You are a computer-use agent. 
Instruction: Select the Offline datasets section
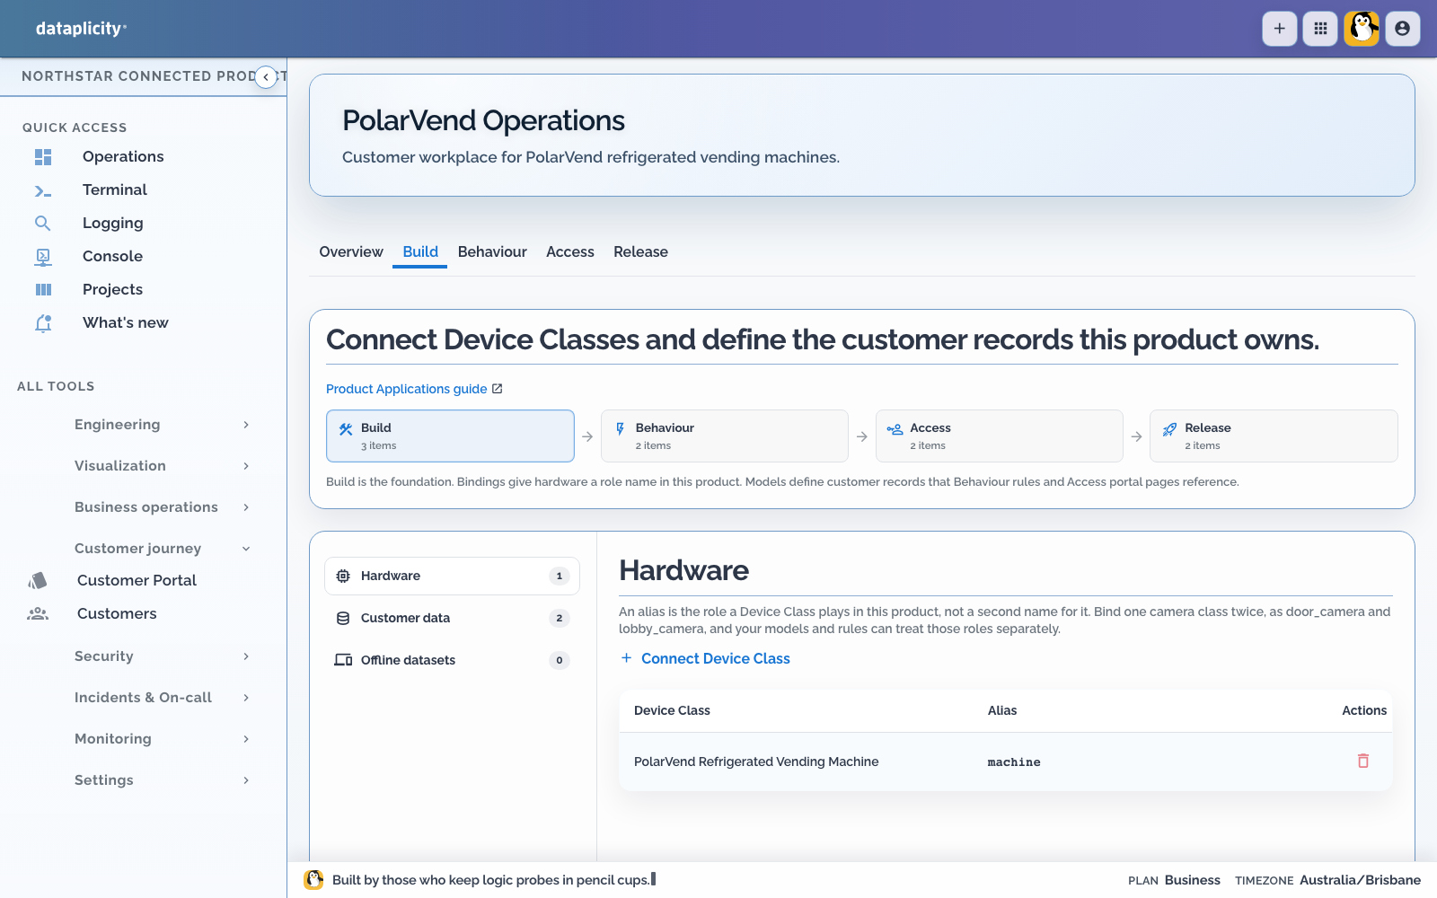coord(452,660)
